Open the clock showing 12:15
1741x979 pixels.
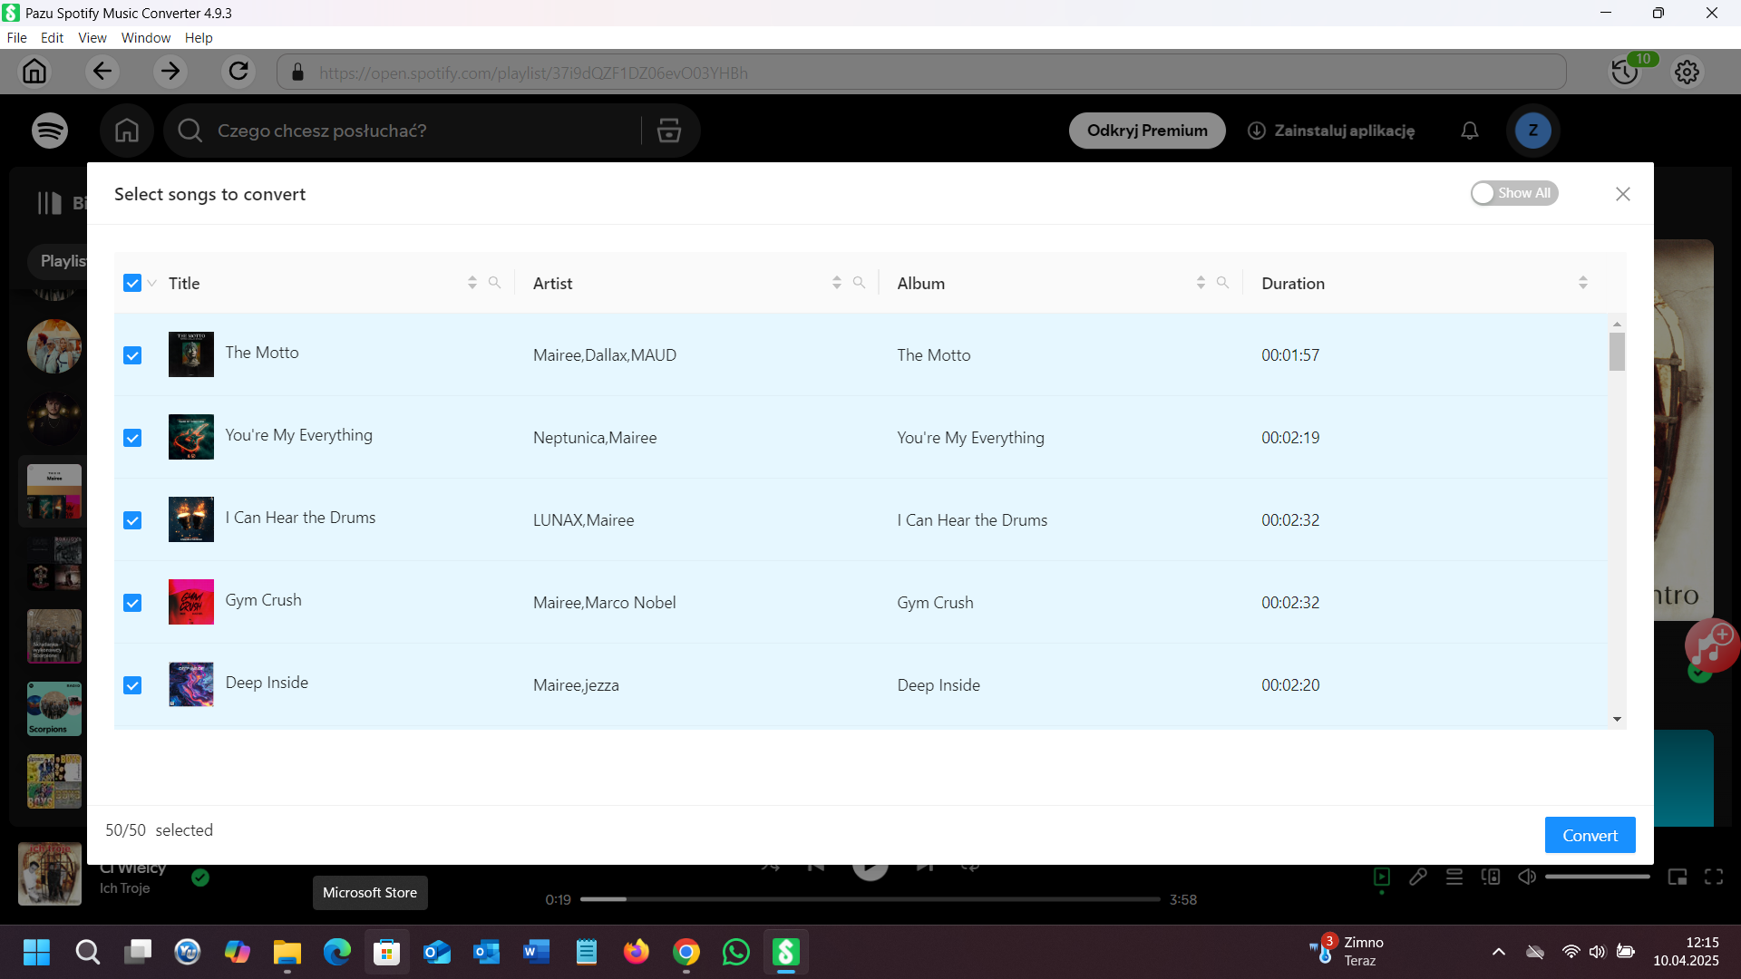tap(1686, 952)
